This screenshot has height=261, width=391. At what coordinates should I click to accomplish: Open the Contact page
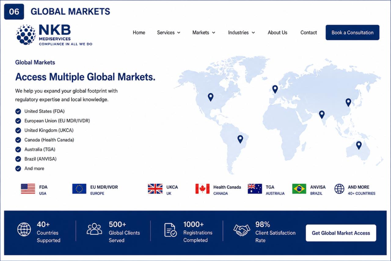pos(309,33)
